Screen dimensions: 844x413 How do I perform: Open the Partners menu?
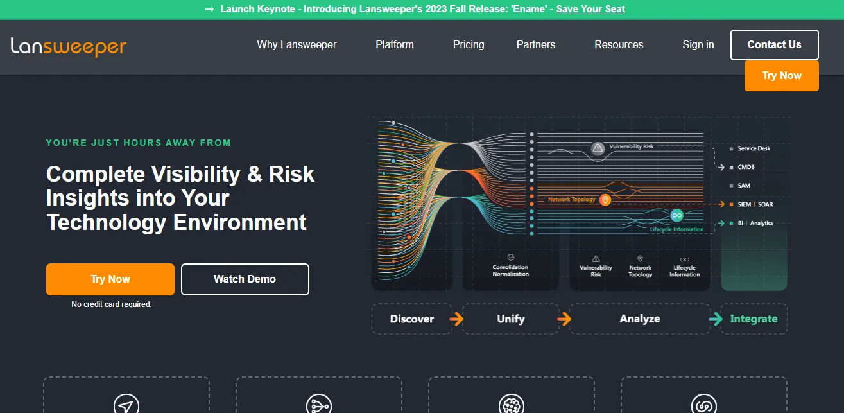(x=536, y=44)
